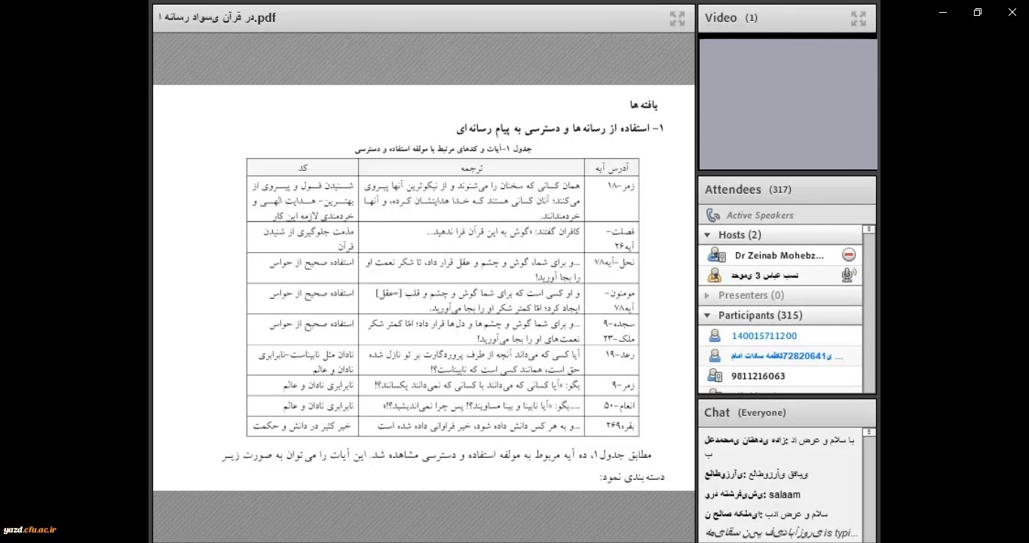This screenshot has height=543, width=1029.
Task: Select participant 140015711200 in the list
Action: point(764,336)
